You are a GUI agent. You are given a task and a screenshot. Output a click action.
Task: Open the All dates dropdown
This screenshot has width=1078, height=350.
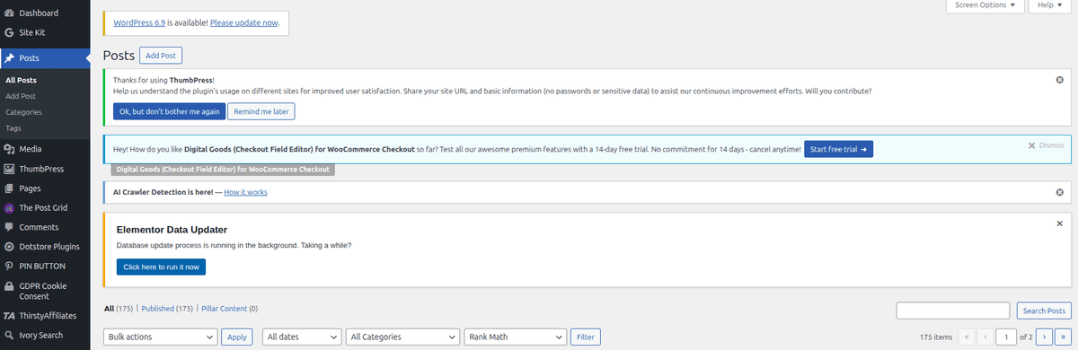302,337
